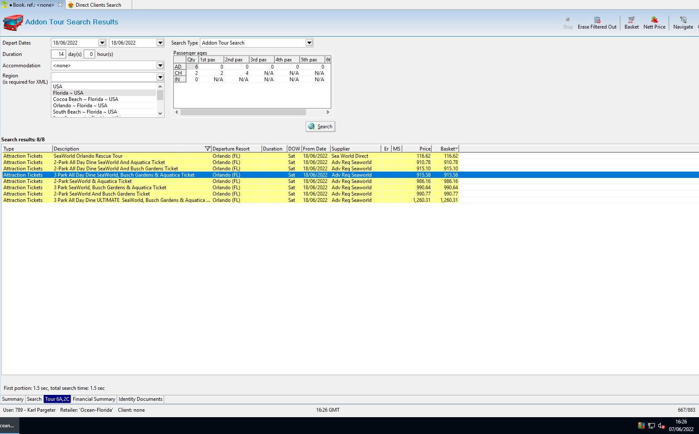Click the left arrow of passenger ages scrollbar
The width and height of the screenshot is (699, 434).
point(177,112)
